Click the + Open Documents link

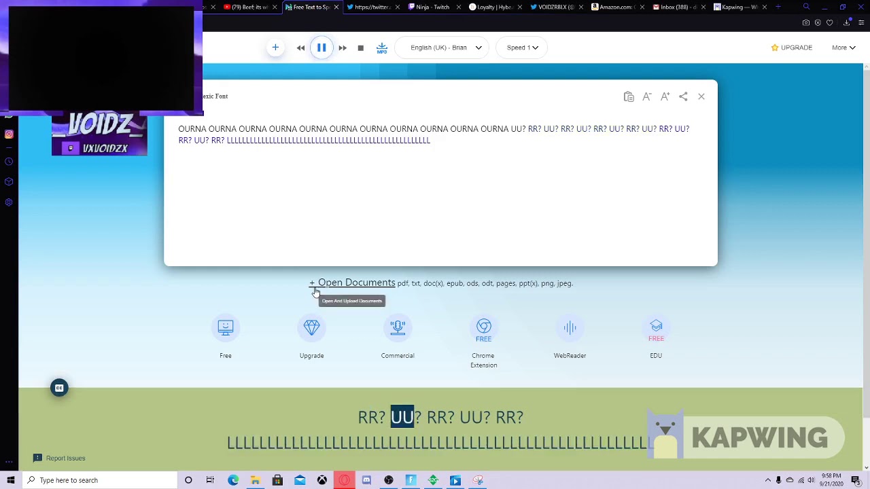352,283
